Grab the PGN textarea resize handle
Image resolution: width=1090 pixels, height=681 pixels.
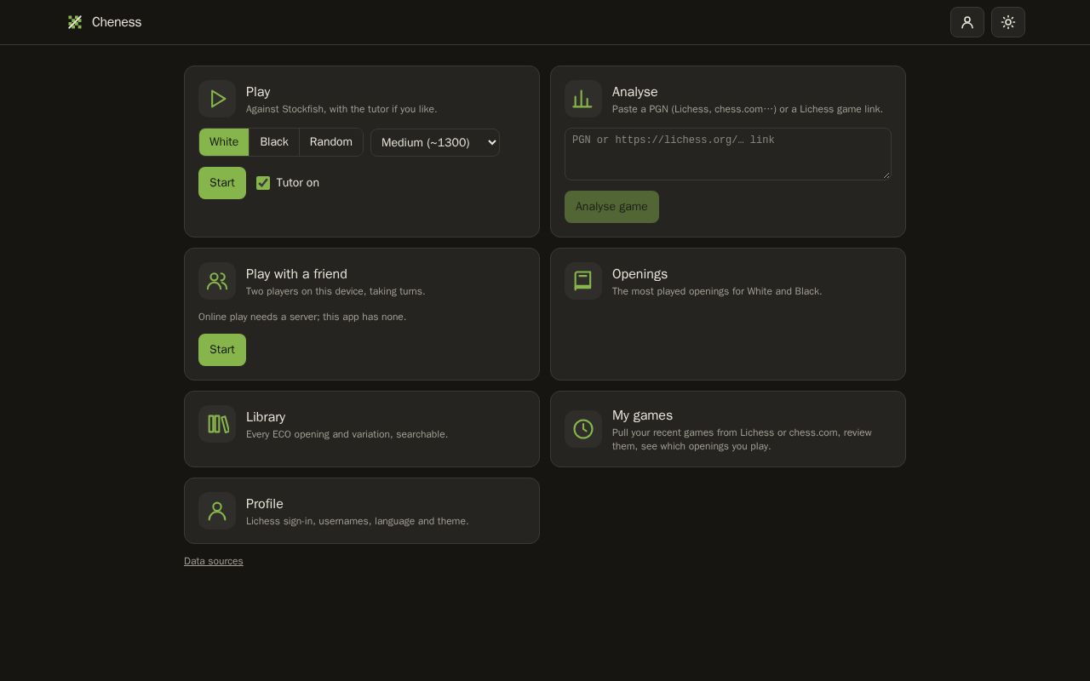tap(886, 175)
